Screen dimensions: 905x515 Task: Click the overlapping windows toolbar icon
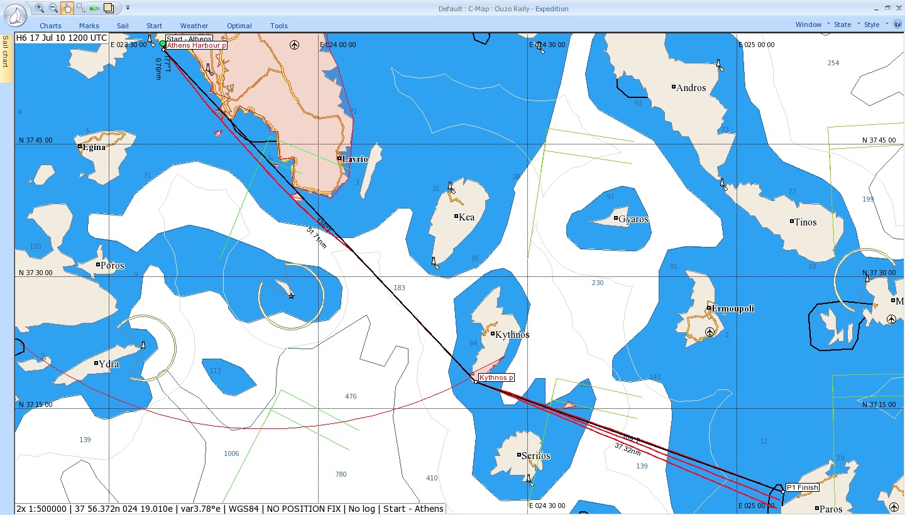tap(109, 8)
